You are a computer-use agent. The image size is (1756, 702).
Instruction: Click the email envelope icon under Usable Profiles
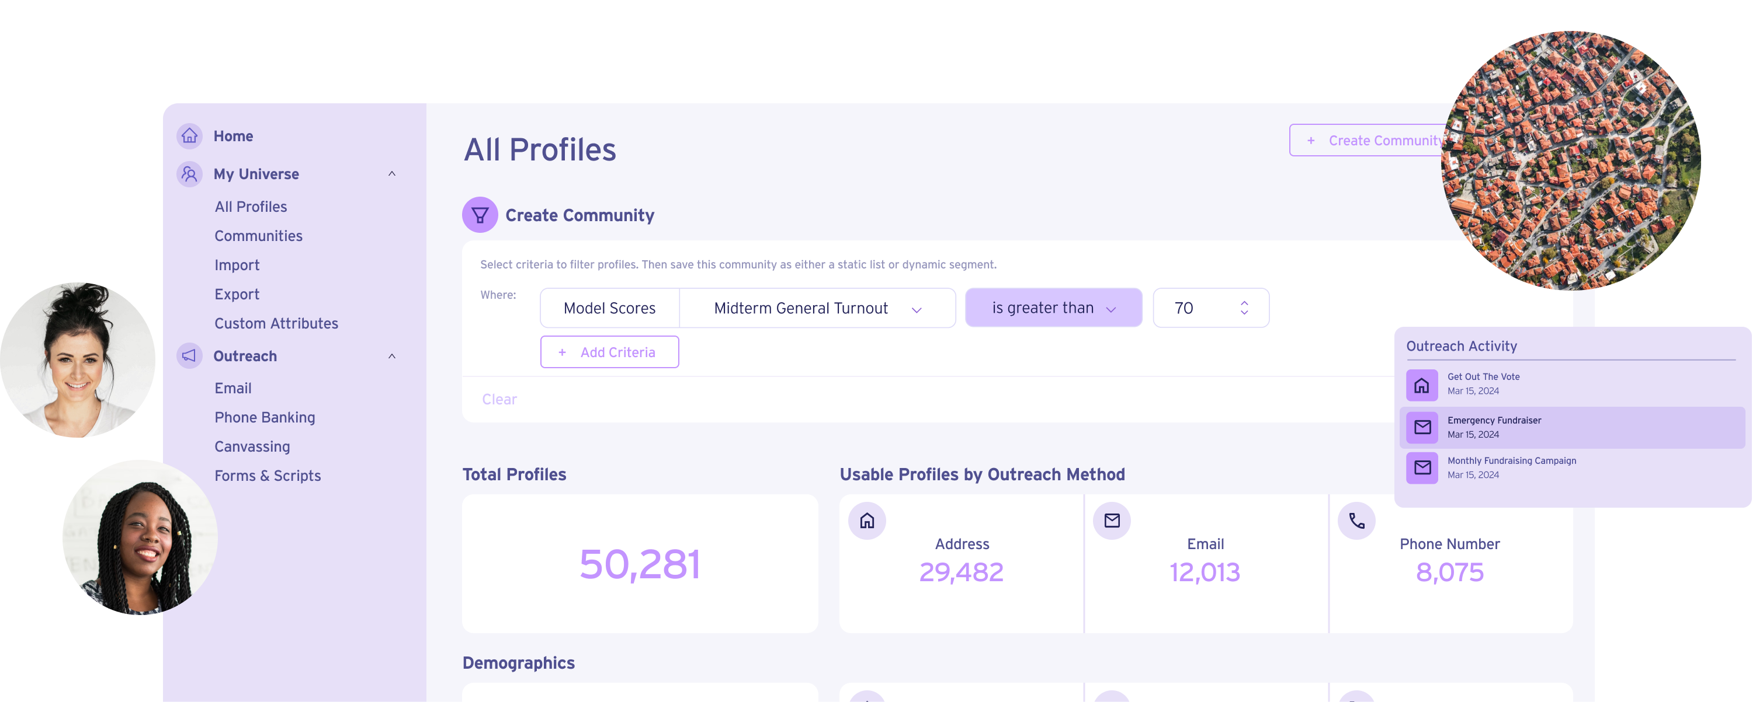pos(1112,520)
